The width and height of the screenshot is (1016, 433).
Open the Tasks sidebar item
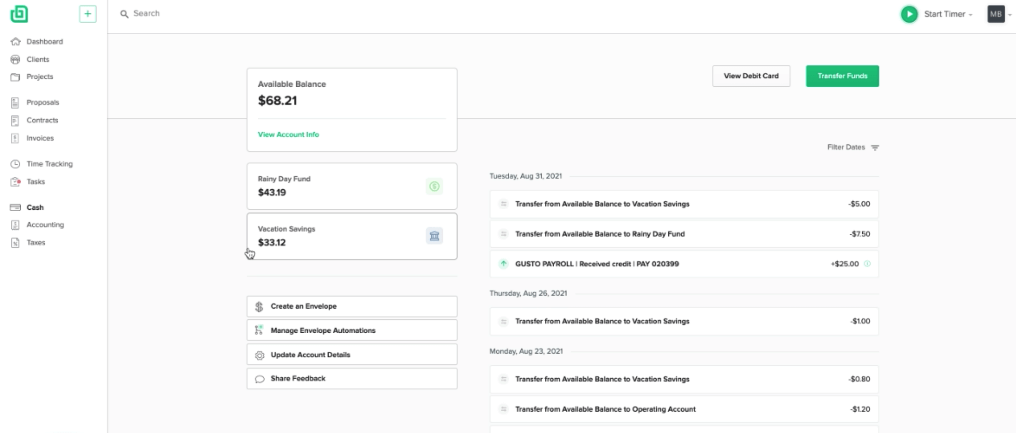pyautogui.click(x=35, y=182)
